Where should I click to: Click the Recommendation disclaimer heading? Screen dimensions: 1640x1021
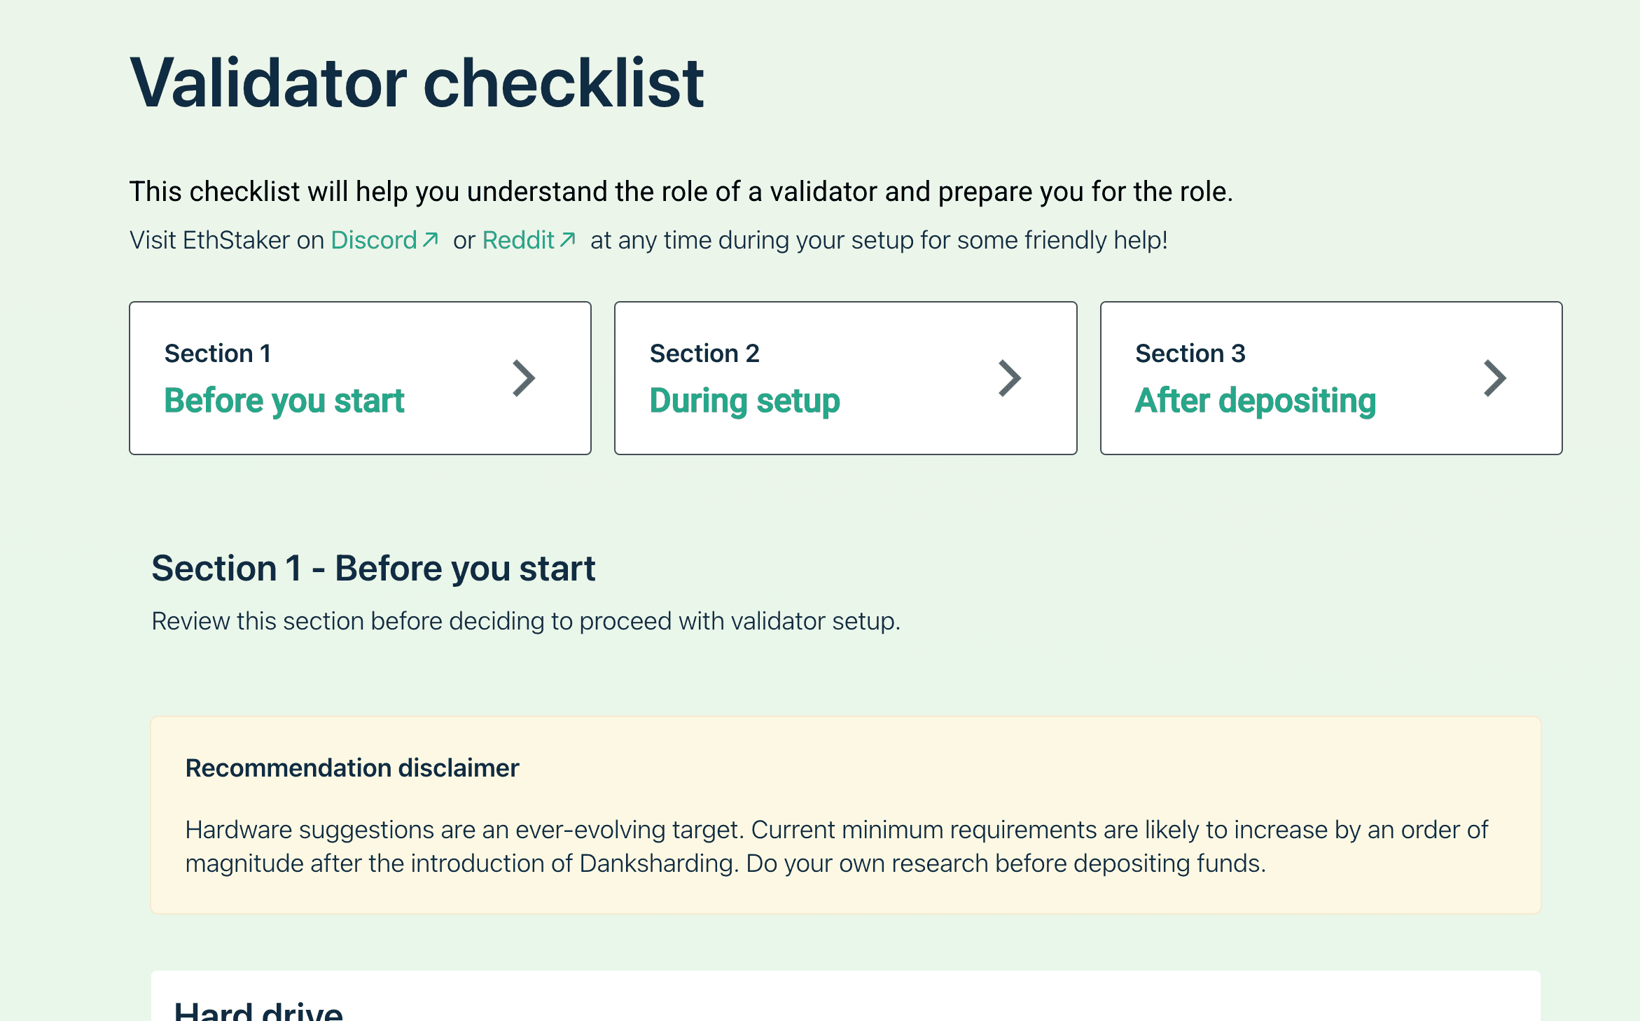(x=352, y=768)
